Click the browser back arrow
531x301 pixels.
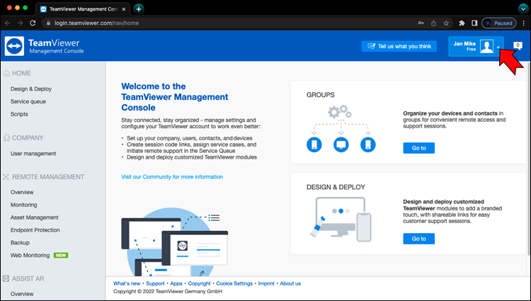pos(8,23)
